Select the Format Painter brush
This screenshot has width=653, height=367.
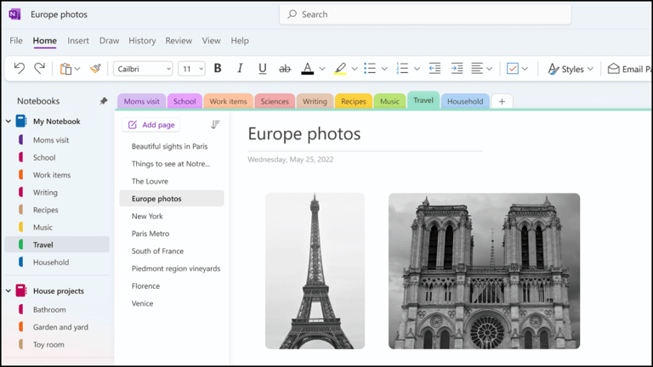pos(95,69)
